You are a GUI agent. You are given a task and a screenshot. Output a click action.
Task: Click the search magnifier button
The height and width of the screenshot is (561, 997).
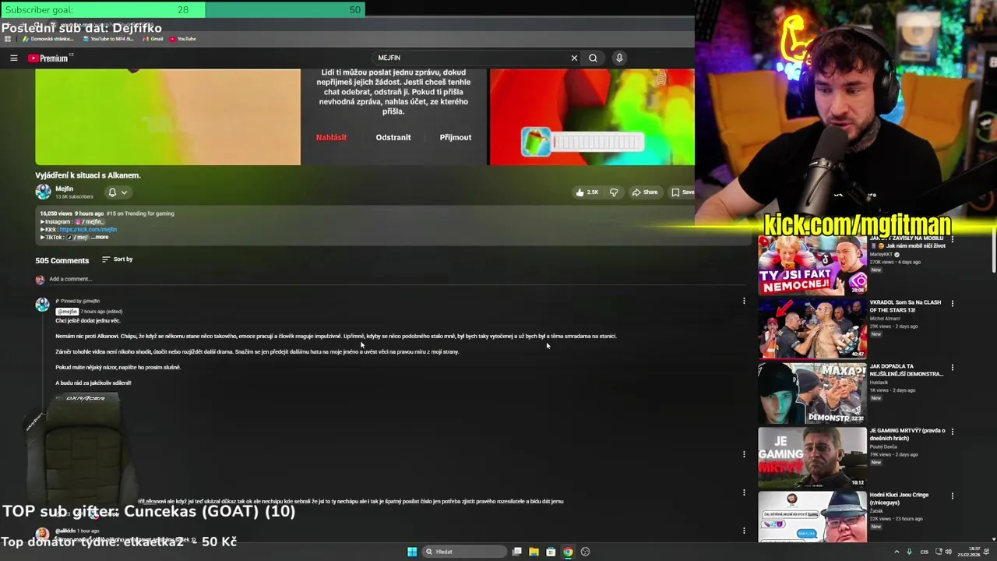pyautogui.click(x=593, y=58)
